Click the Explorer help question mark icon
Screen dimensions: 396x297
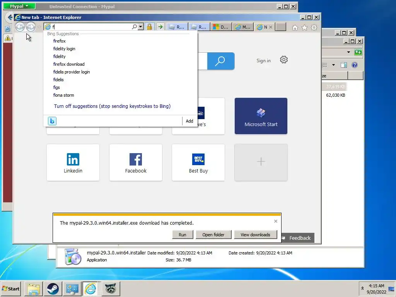(355, 65)
